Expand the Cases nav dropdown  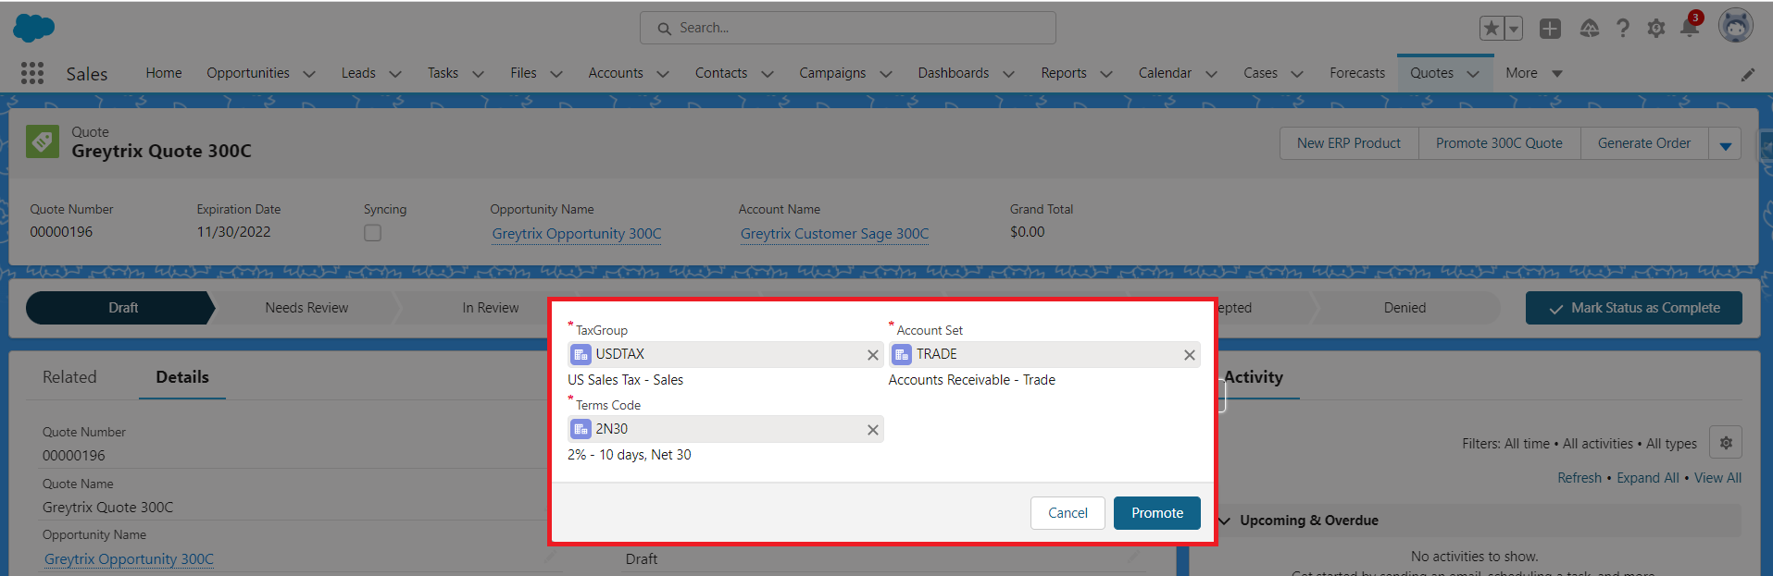click(1297, 74)
